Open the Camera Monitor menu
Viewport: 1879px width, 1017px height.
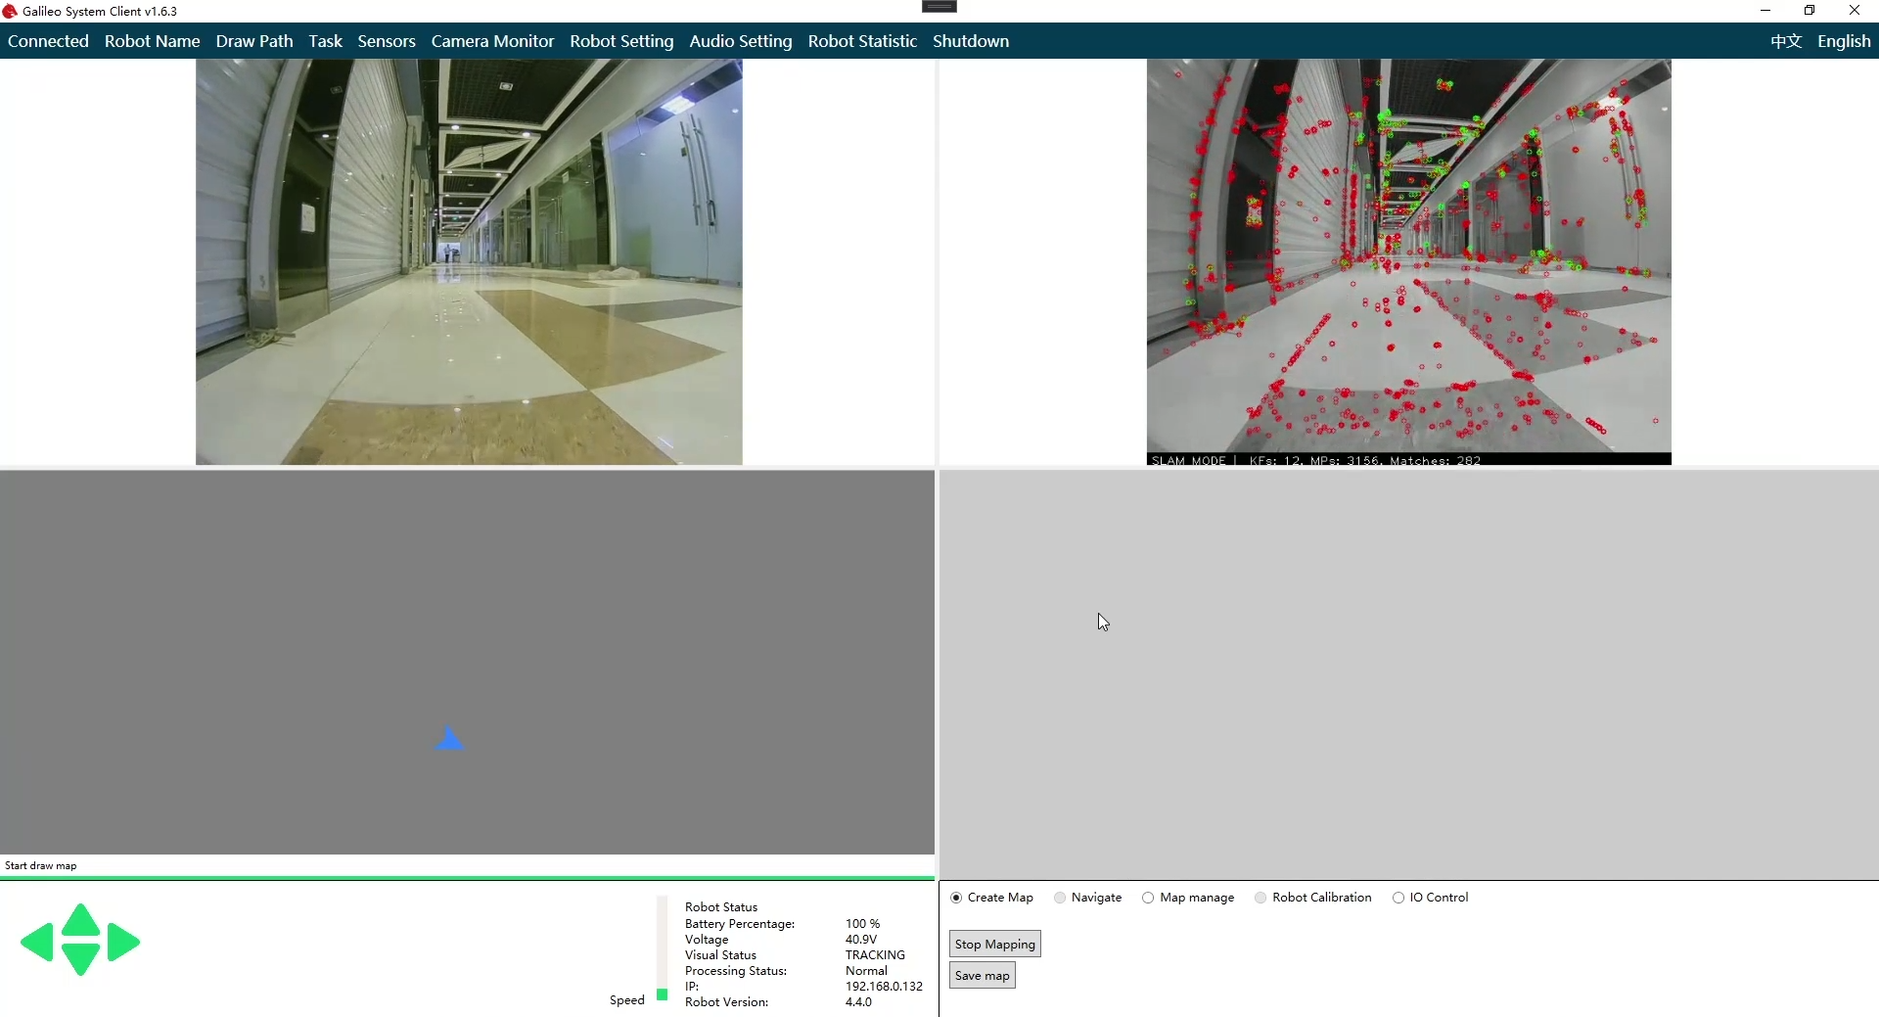(492, 41)
